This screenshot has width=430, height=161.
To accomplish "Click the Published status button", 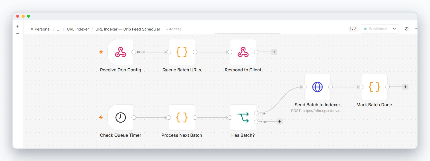I will (x=376, y=29).
